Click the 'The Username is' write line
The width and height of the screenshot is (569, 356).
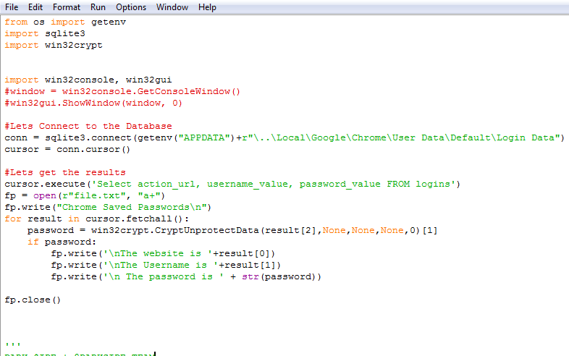point(166,266)
